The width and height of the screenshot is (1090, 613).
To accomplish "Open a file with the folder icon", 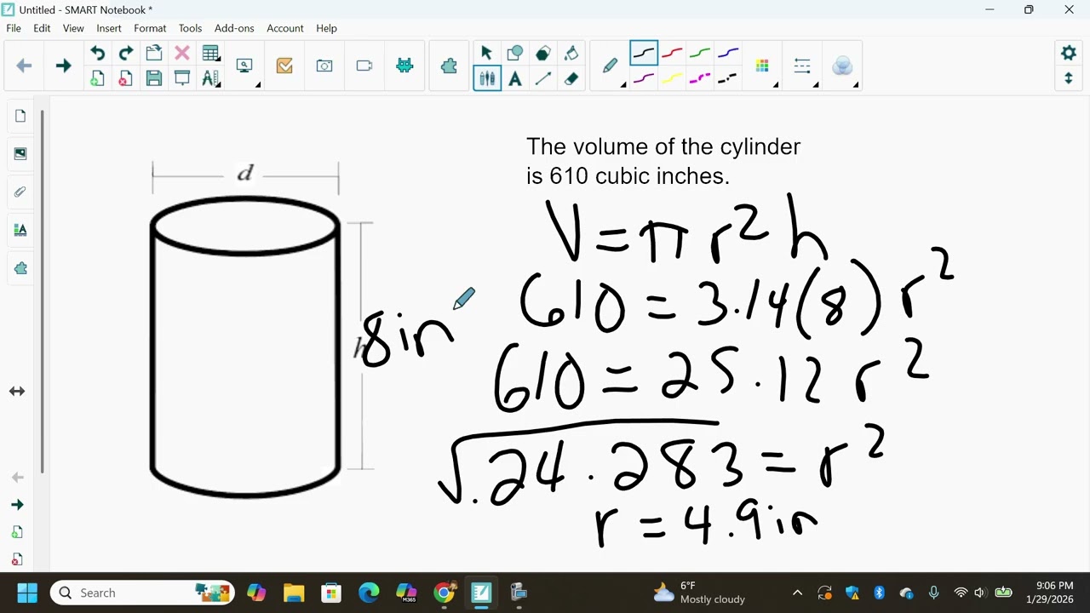I will click(x=153, y=53).
